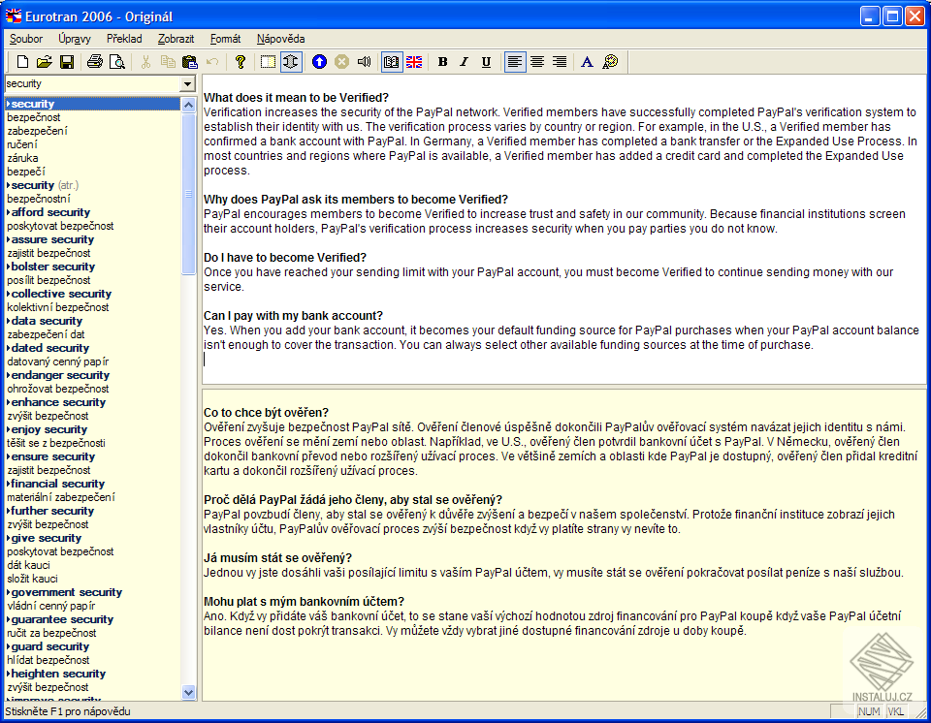Image resolution: width=931 pixels, height=723 pixels.
Task: Open the Překlad menu
Action: point(124,39)
